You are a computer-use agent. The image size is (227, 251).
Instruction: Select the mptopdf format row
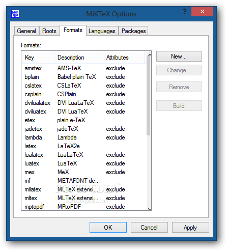tap(84, 207)
